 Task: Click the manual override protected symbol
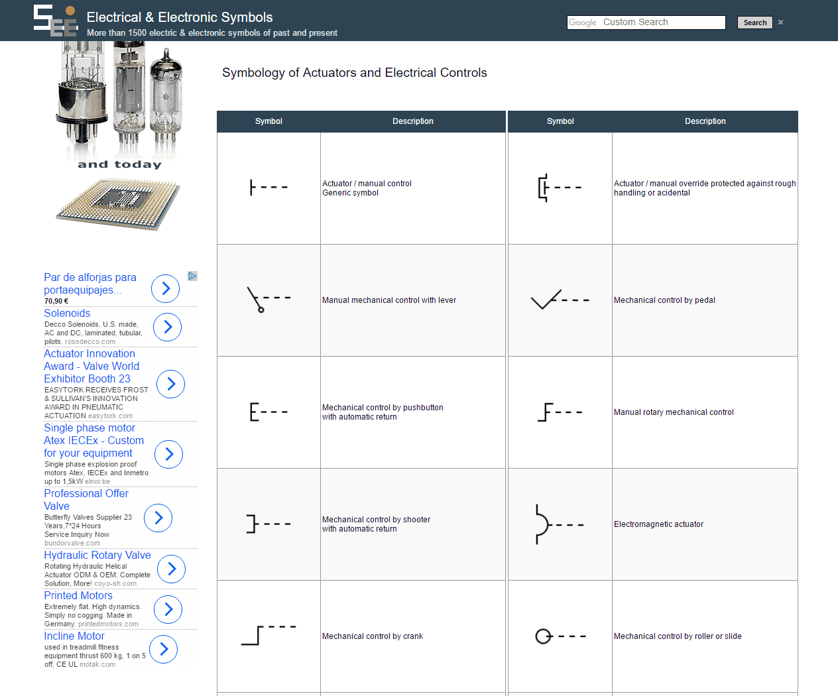click(x=560, y=188)
